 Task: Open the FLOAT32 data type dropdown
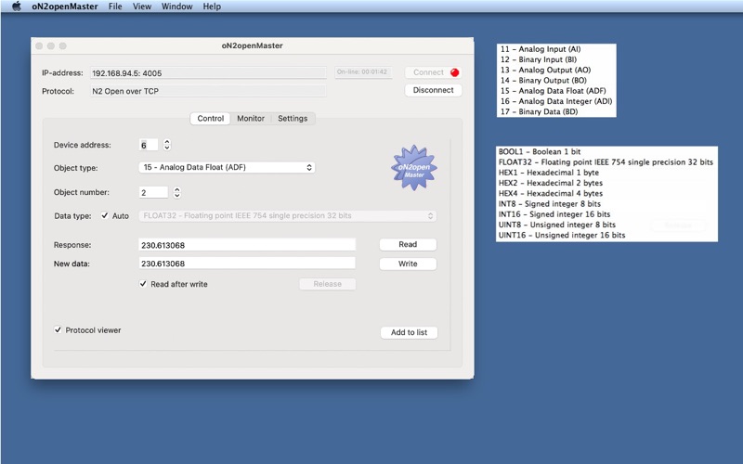(x=287, y=215)
